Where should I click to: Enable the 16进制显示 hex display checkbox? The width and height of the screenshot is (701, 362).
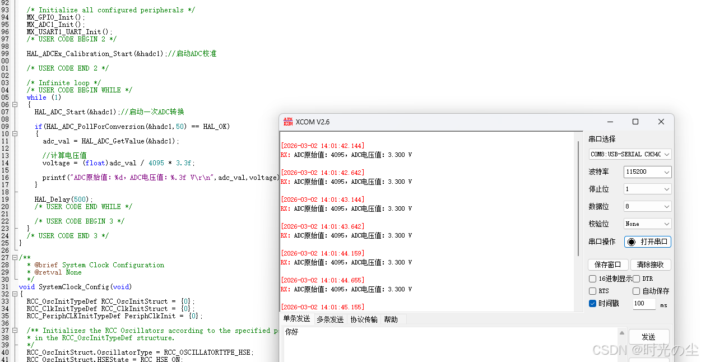pos(593,279)
